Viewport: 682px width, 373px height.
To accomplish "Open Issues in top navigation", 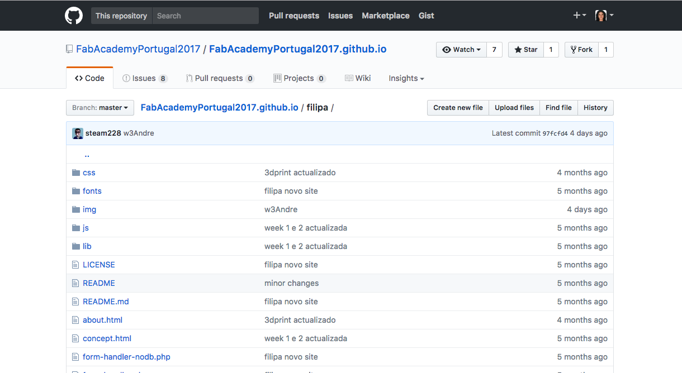I will coord(340,16).
